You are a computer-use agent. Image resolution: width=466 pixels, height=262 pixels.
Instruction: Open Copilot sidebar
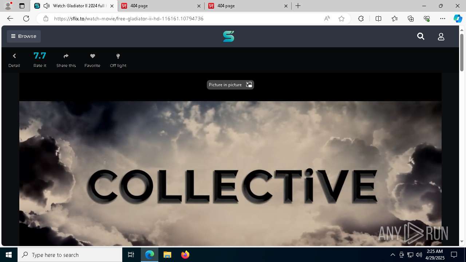(458, 19)
